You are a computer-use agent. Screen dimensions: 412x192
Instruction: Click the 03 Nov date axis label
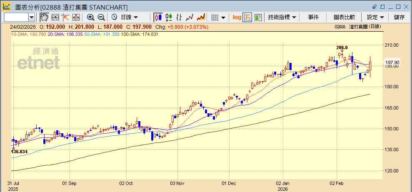pyautogui.click(x=177, y=183)
